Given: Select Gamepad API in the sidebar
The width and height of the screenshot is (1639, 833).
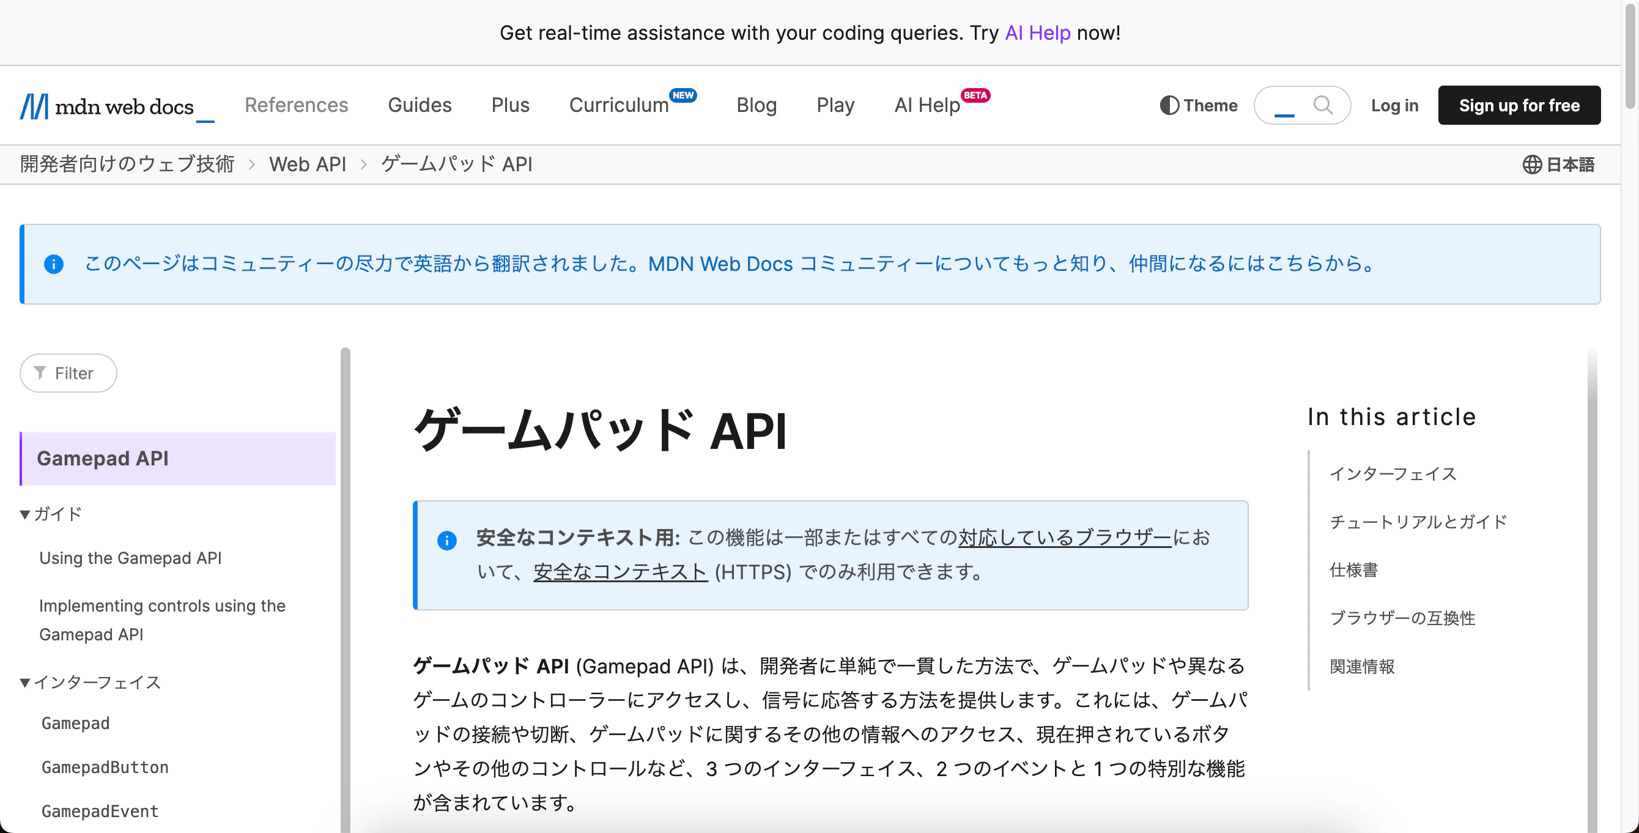Looking at the screenshot, I should tap(178, 459).
